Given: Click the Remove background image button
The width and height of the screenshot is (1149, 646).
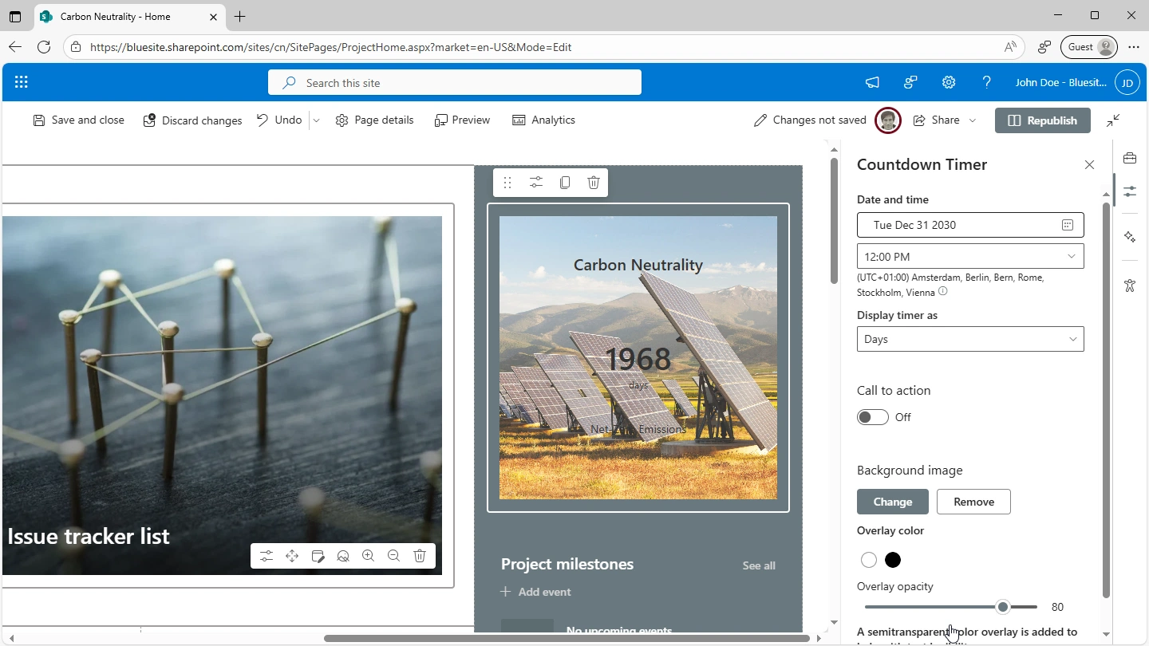Looking at the screenshot, I should pyautogui.click(x=973, y=502).
